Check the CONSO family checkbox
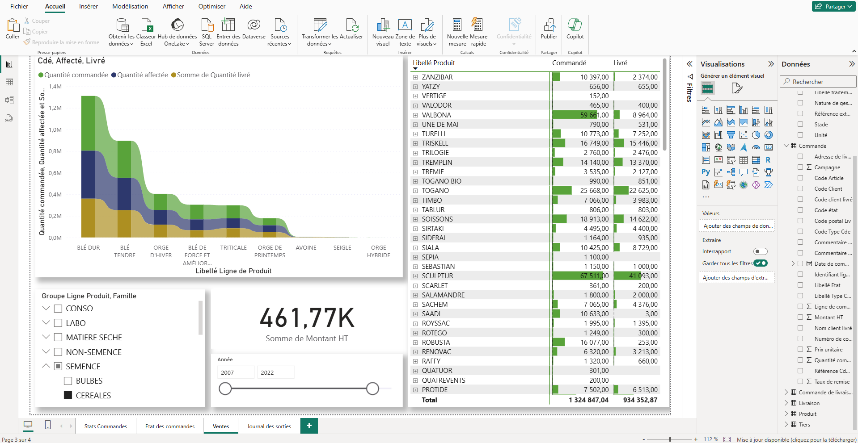858x443 pixels. click(x=58, y=309)
